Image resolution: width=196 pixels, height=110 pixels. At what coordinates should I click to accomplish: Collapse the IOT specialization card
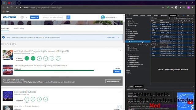pos(120,50)
